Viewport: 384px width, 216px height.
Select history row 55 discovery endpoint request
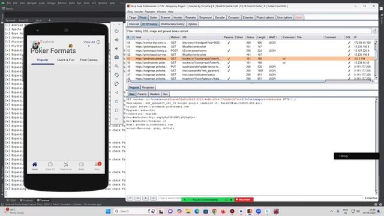250,43
